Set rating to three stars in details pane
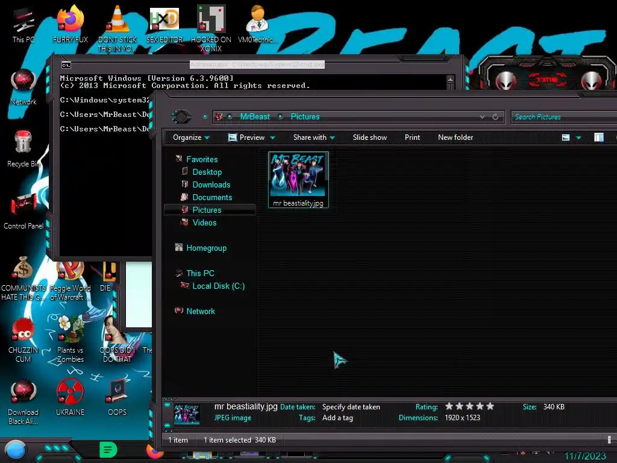Viewport: 617px width, 463px height. coord(469,406)
